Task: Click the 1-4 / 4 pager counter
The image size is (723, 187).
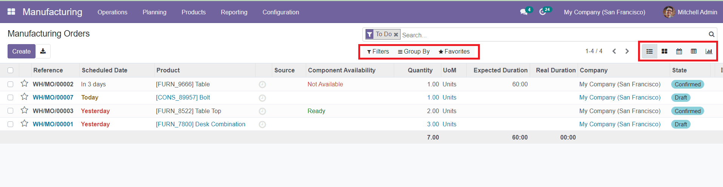Action: pos(594,51)
